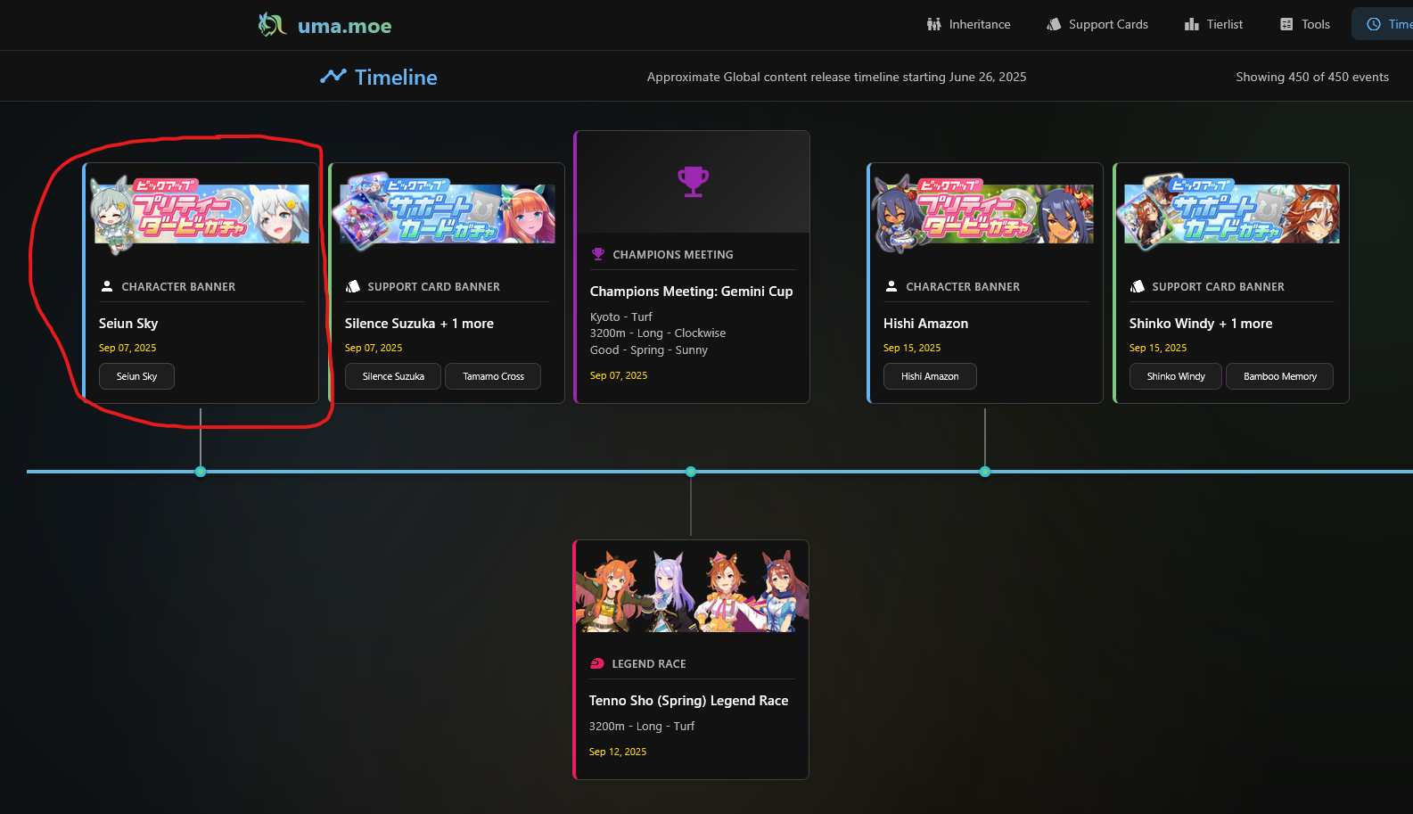Image resolution: width=1413 pixels, height=814 pixels.
Task: Click the Legend Race helmet icon
Action: (597, 663)
